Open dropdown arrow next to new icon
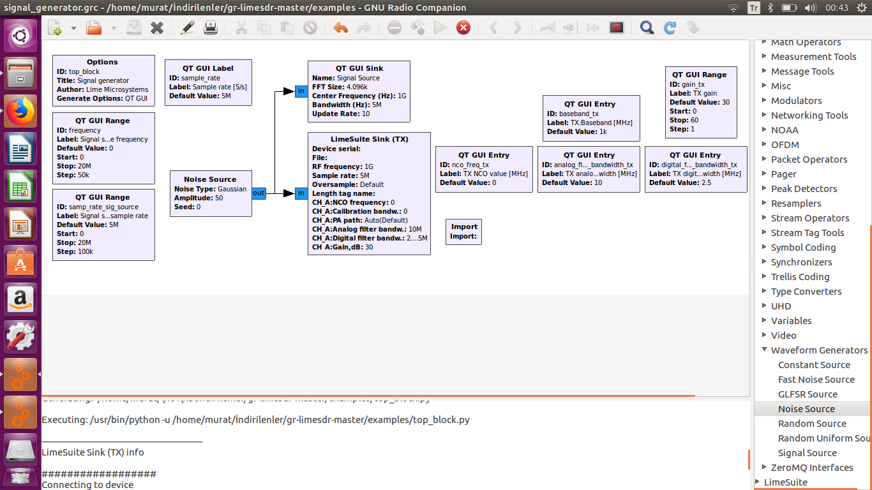 [73, 28]
